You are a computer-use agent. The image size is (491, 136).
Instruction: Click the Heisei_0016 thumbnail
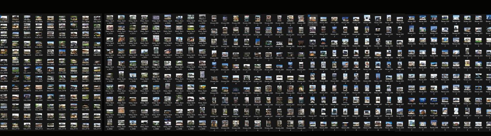tap(378, 30)
